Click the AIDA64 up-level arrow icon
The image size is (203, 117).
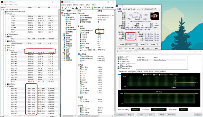click(69, 8)
